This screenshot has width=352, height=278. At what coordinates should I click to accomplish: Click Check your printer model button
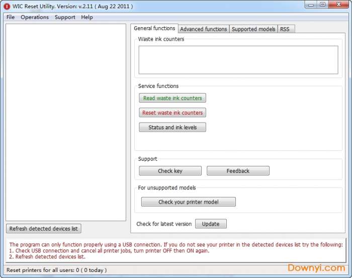(189, 202)
